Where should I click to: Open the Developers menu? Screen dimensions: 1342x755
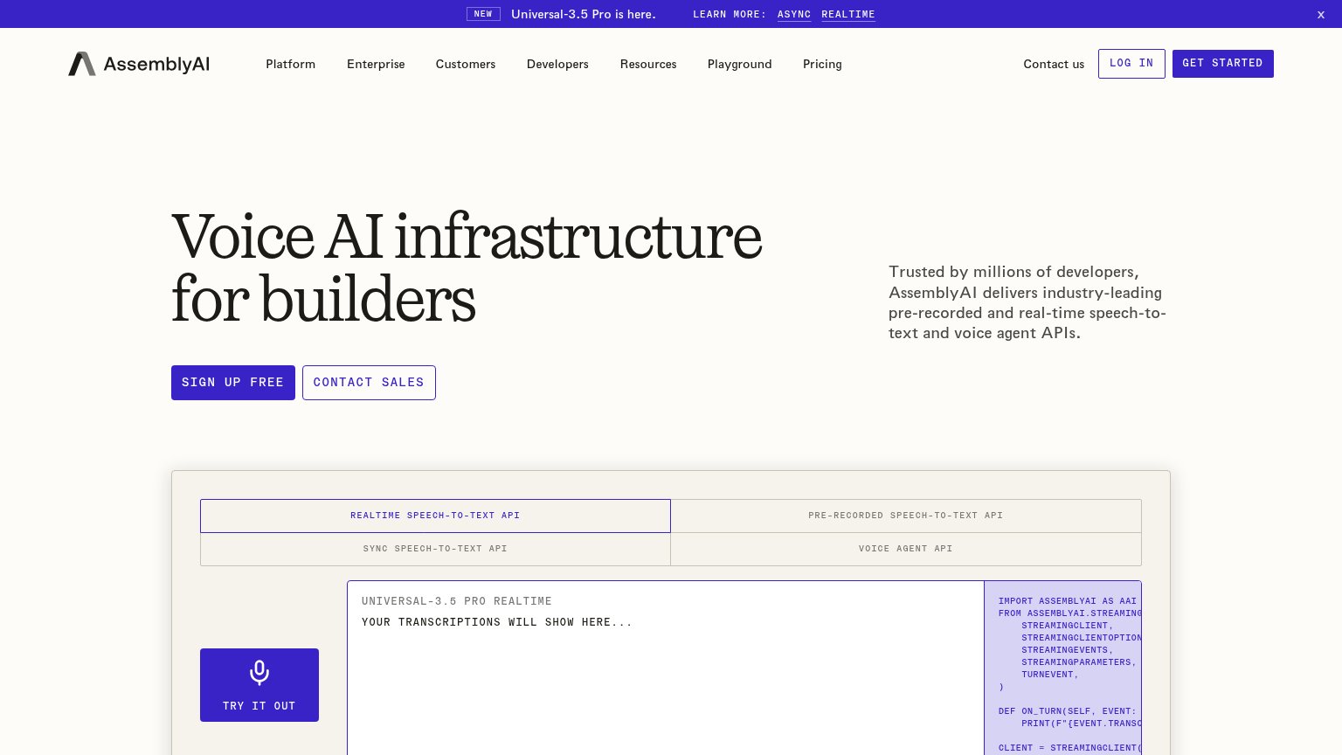click(x=557, y=64)
